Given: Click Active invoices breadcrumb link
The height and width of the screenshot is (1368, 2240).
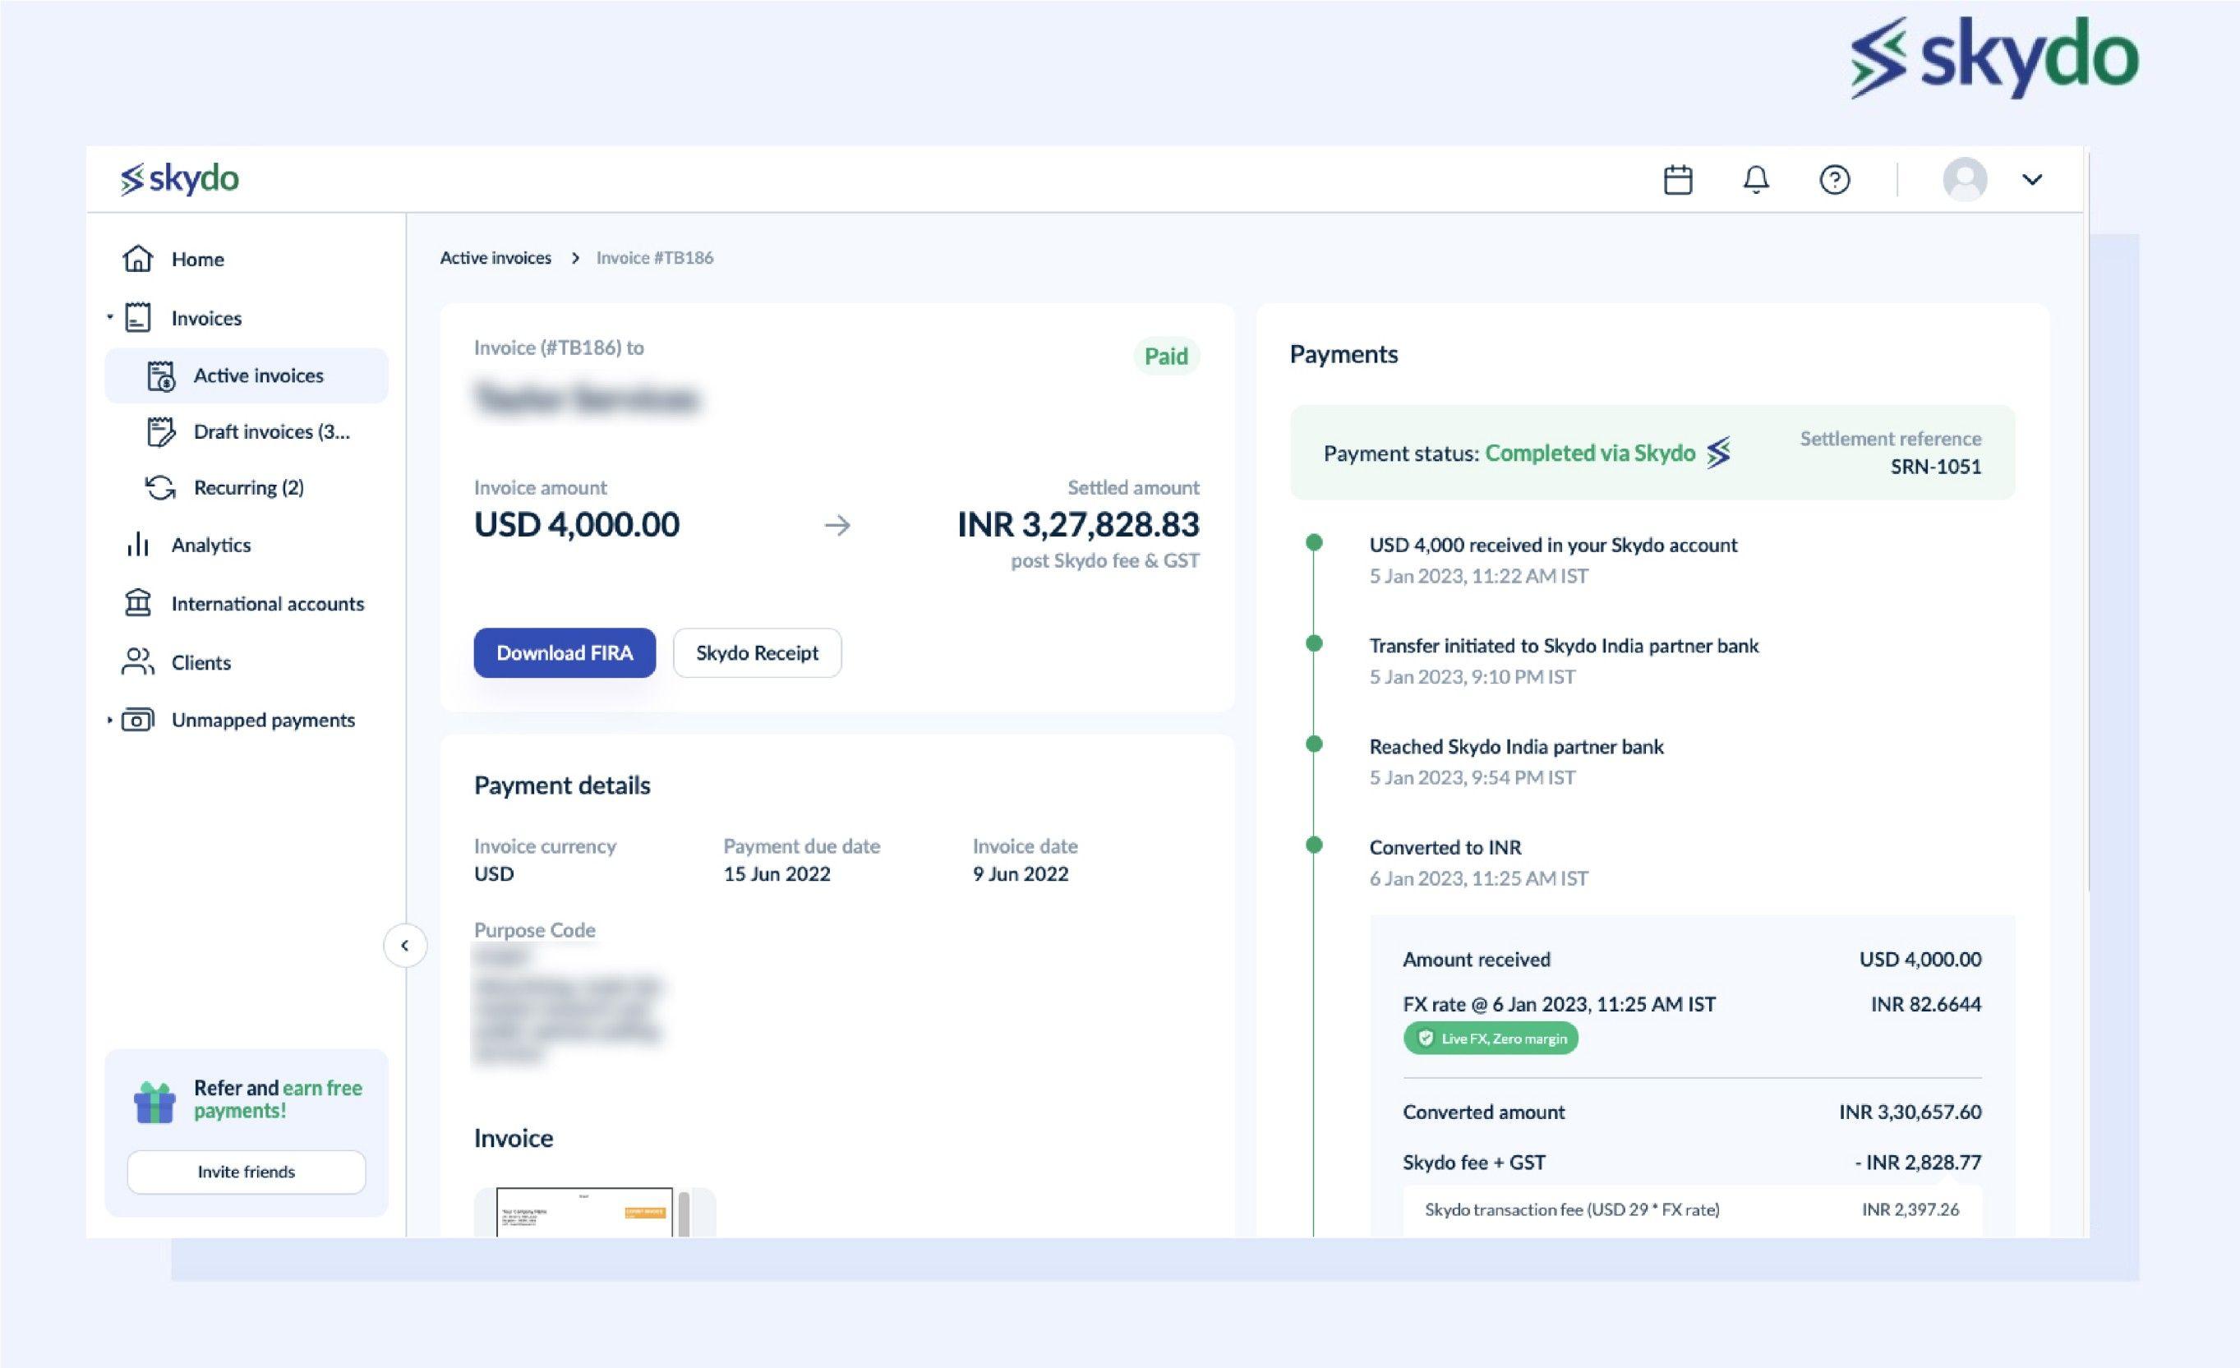Looking at the screenshot, I should 495,258.
